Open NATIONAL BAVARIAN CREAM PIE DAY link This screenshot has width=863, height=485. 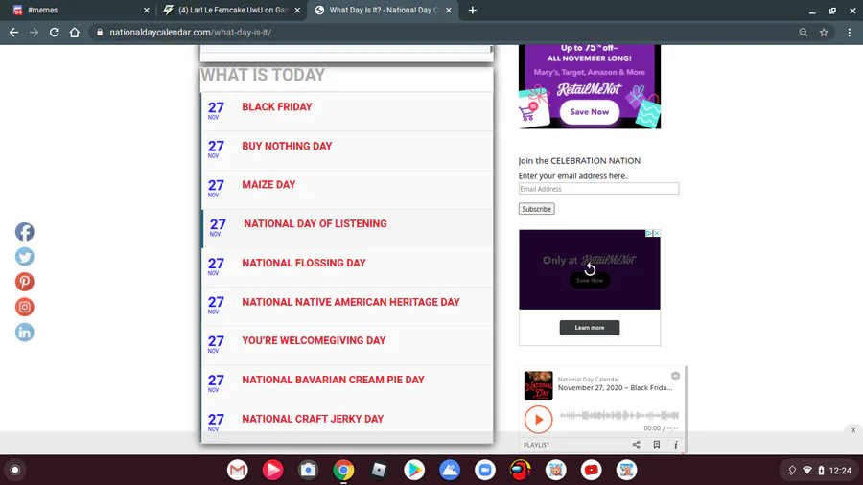click(x=333, y=380)
